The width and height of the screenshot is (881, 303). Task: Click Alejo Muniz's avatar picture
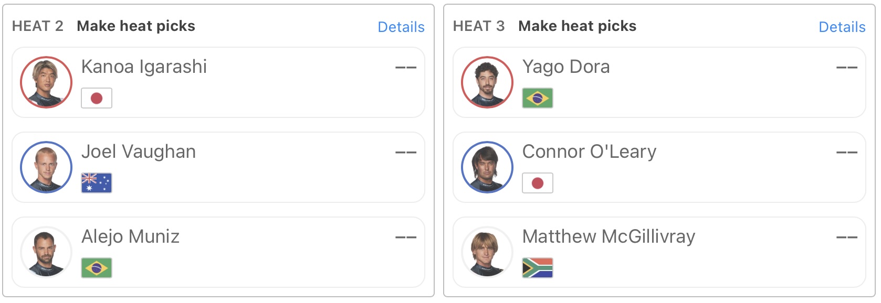pyautogui.click(x=46, y=252)
